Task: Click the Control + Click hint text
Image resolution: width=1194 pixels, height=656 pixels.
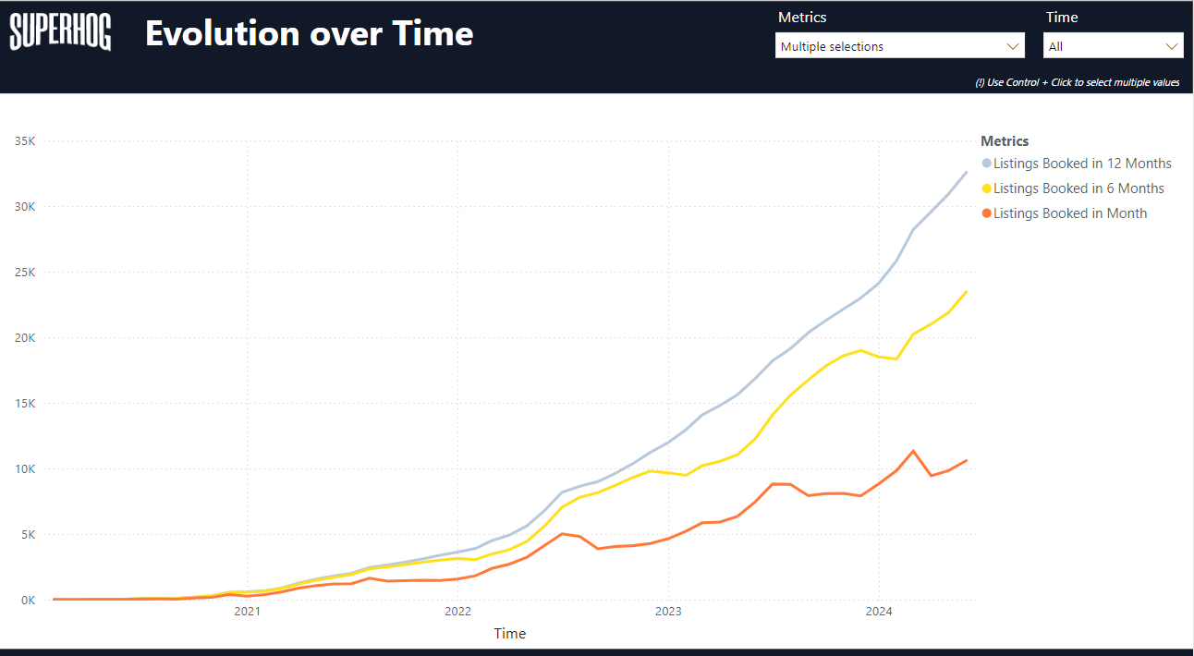Action: pos(1077,82)
